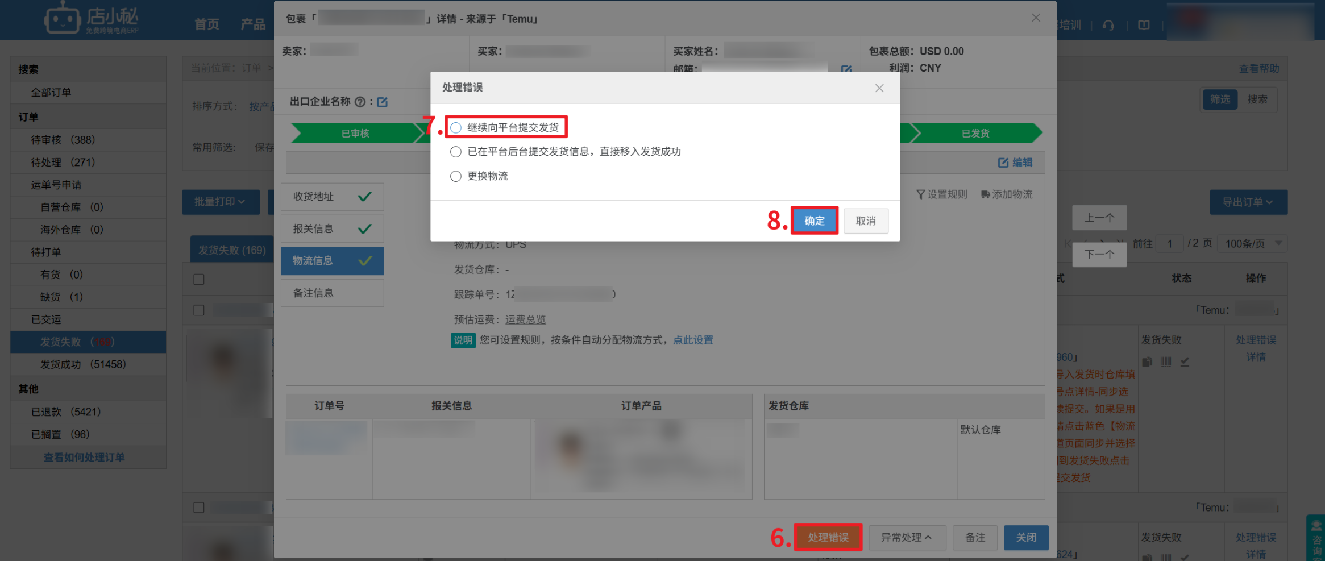1325x561 pixels.
Task: Open the 备注信息 section tab
Action: click(332, 293)
